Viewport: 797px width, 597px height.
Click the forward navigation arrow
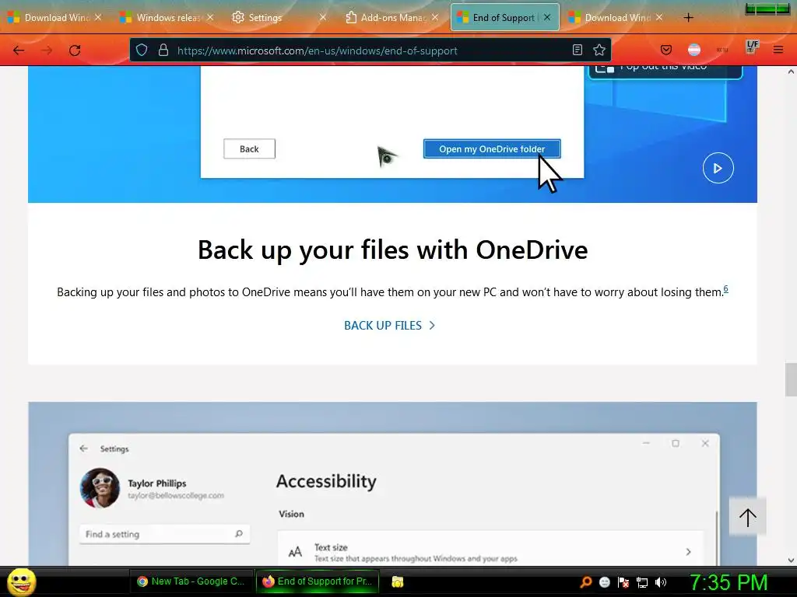[x=47, y=51]
